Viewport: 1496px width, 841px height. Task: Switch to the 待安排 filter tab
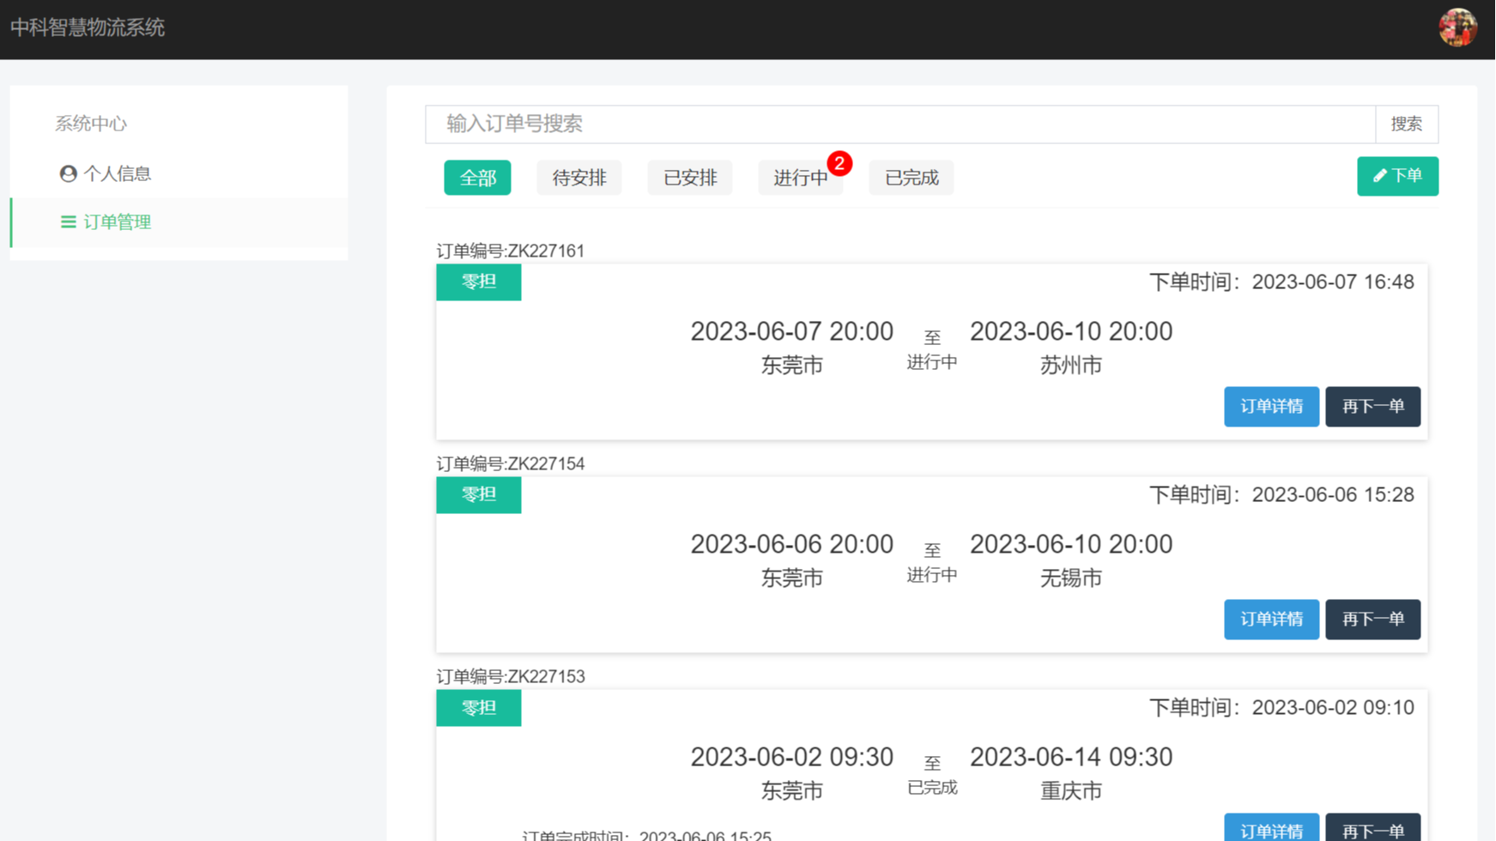[x=578, y=178]
